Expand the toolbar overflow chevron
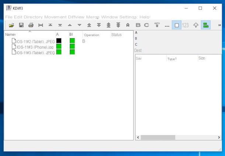The image size is (225, 156). click(x=219, y=25)
